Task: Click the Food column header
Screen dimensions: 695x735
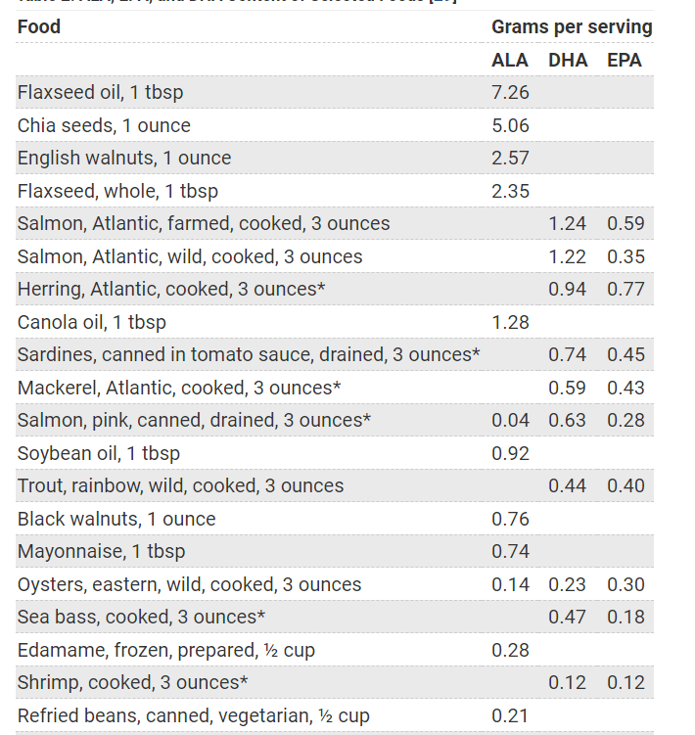Action: point(39,26)
